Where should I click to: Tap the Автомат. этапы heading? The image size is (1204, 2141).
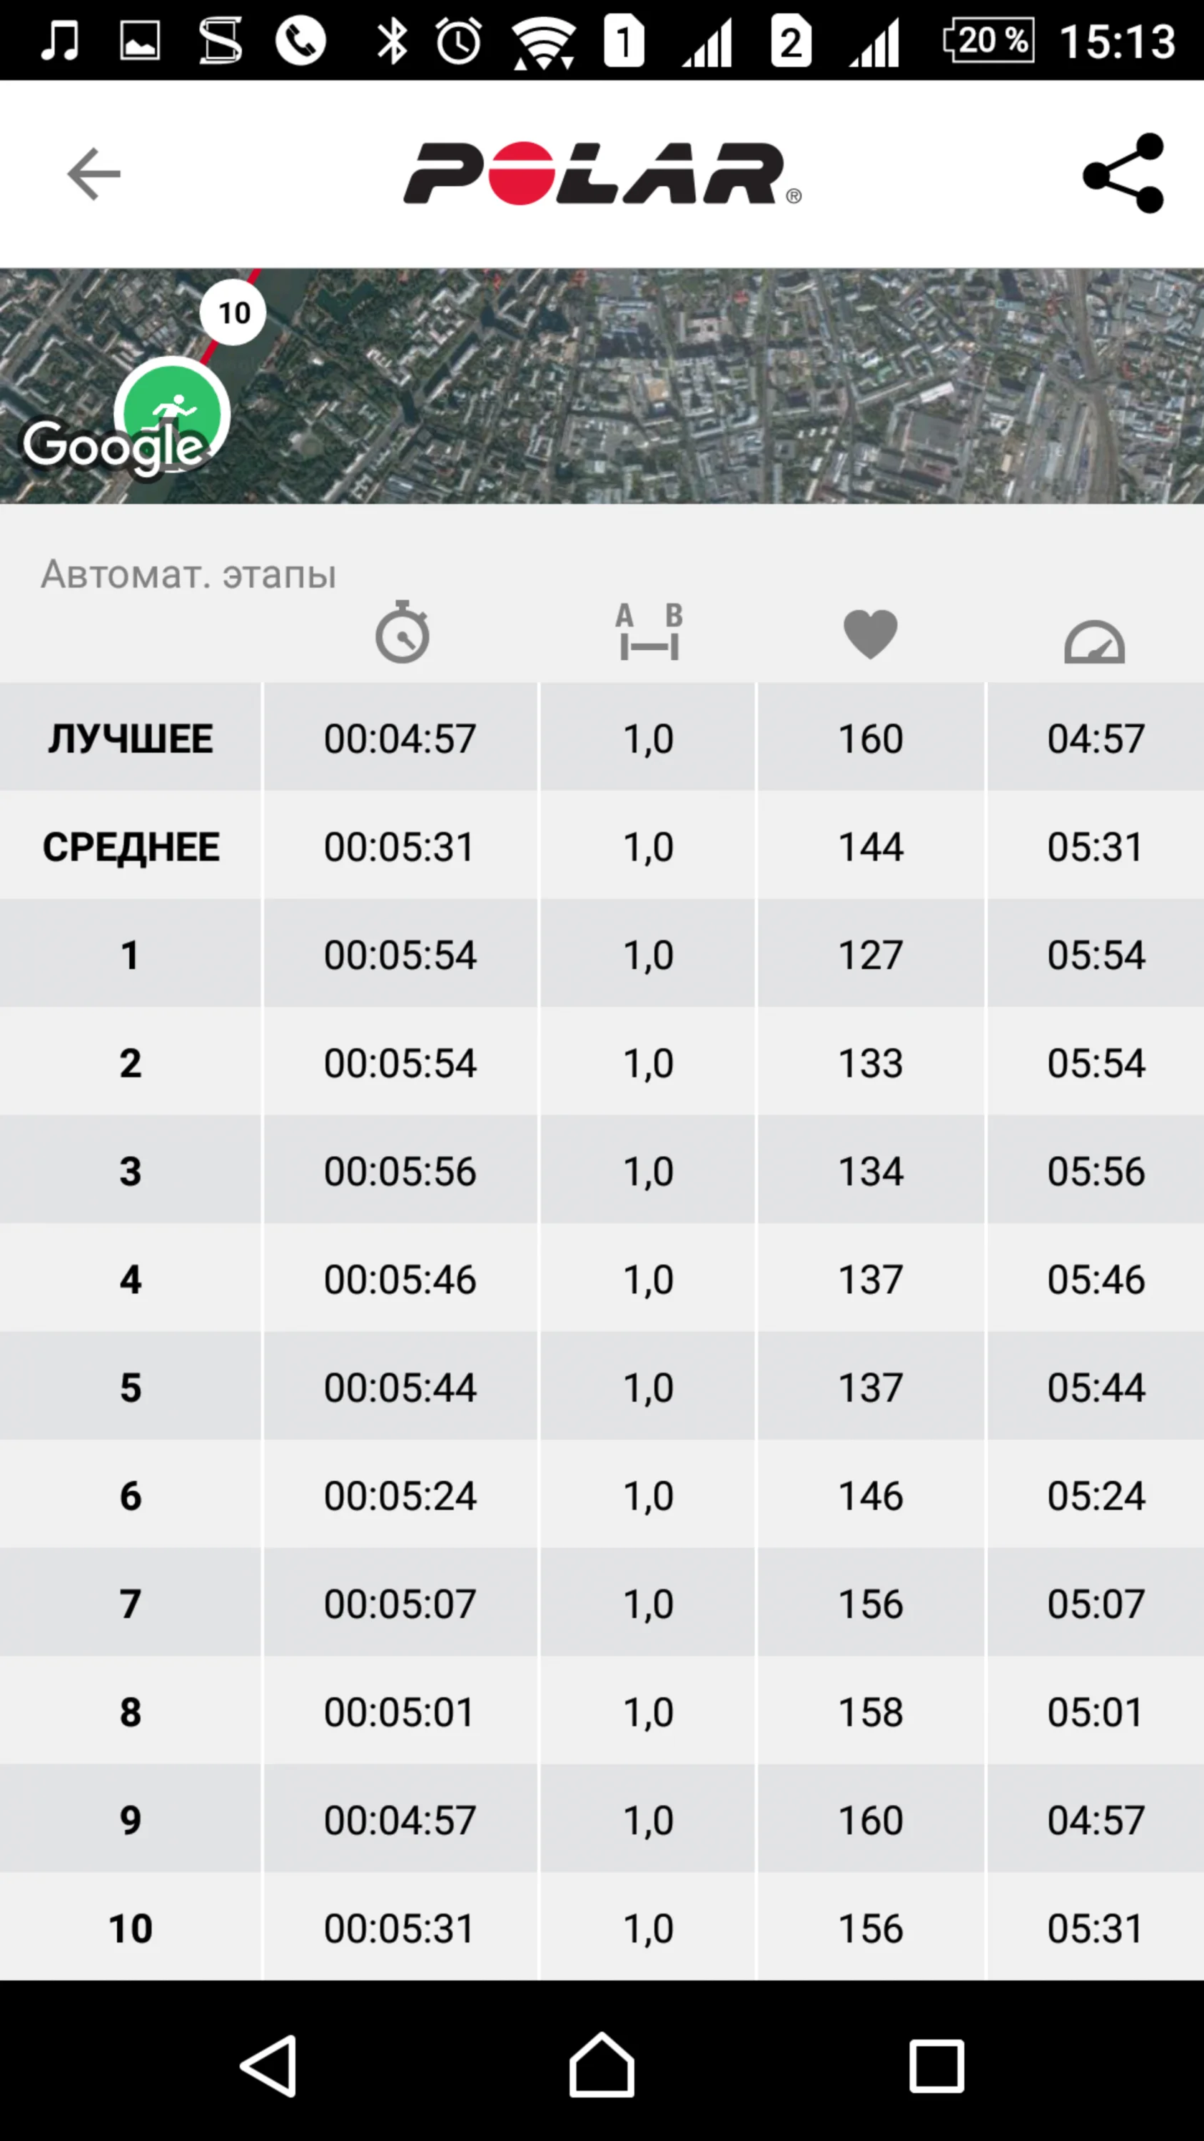[188, 575]
